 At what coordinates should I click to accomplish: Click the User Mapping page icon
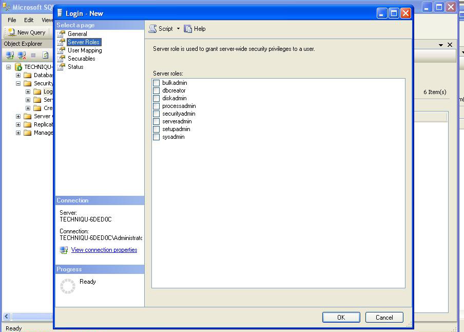pos(61,50)
